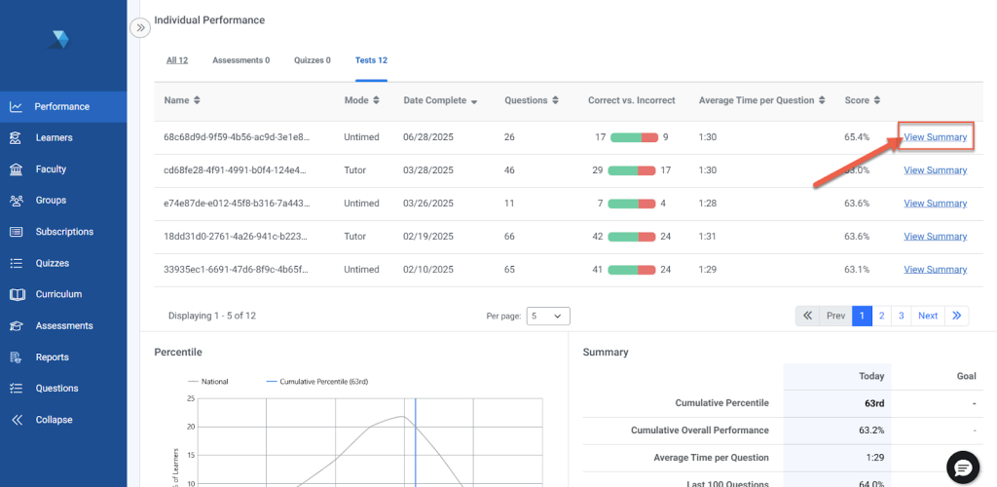Image resolution: width=997 pixels, height=487 pixels.
Task: Click the Performance chart icon in sidebar
Action: pyautogui.click(x=16, y=107)
